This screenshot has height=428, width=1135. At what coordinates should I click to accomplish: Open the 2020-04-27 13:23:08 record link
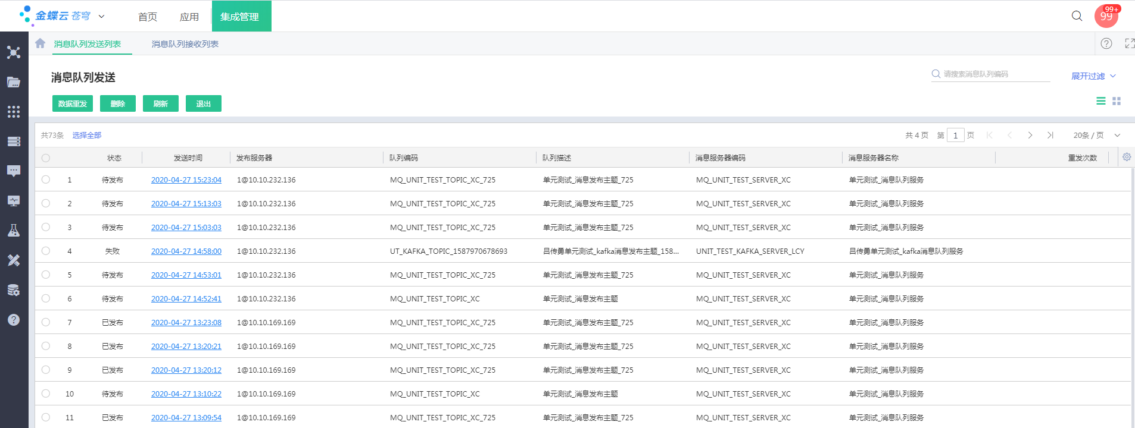[x=186, y=322]
